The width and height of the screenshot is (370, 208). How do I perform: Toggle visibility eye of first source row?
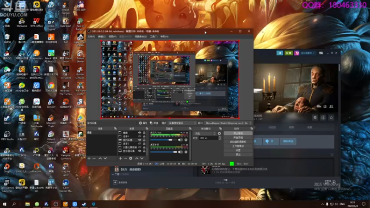tap(140, 133)
